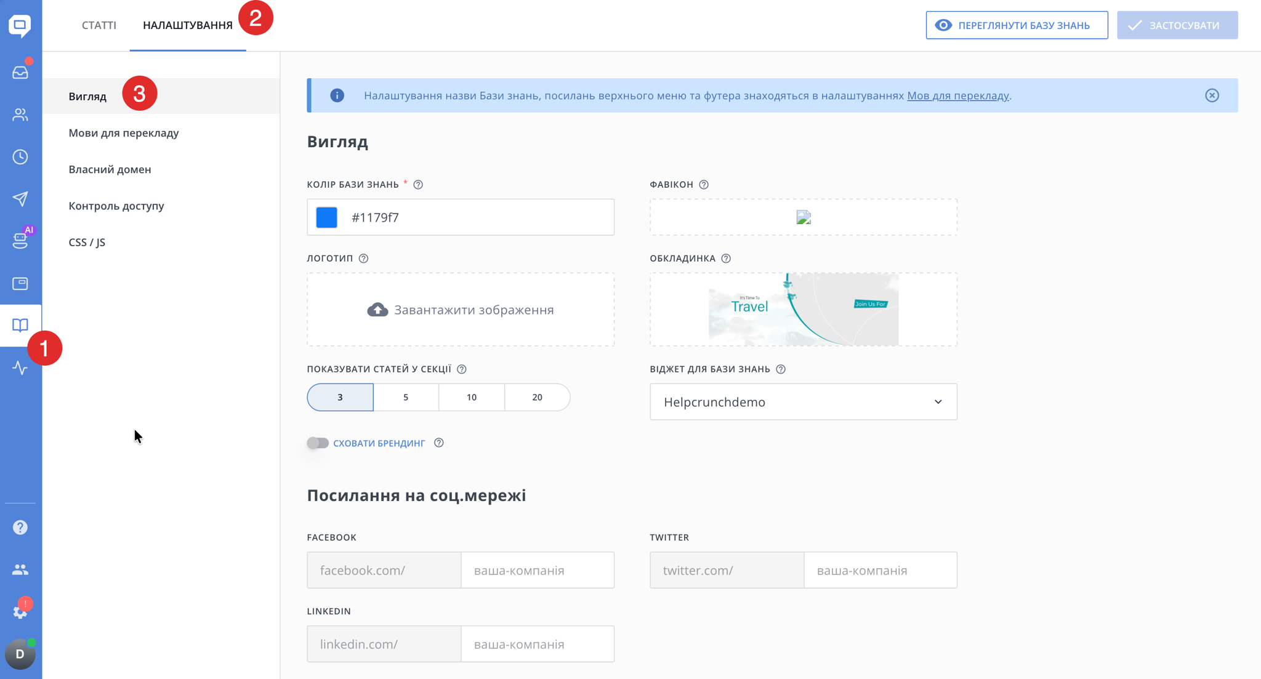
Task: Select 5 articles per section
Action: point(406,397)
